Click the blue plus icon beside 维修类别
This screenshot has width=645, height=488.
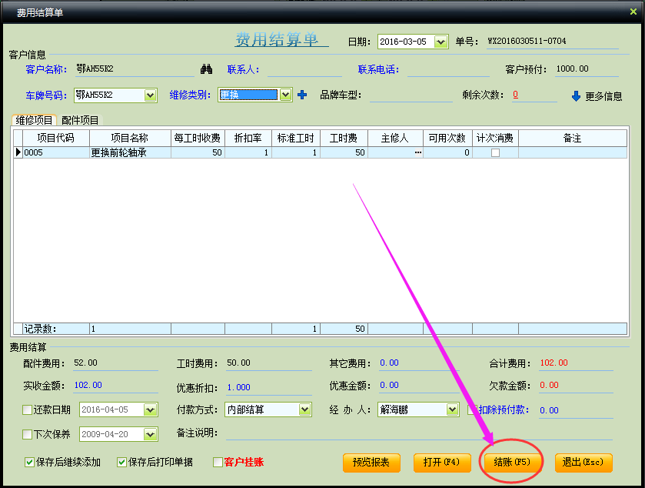302,95
